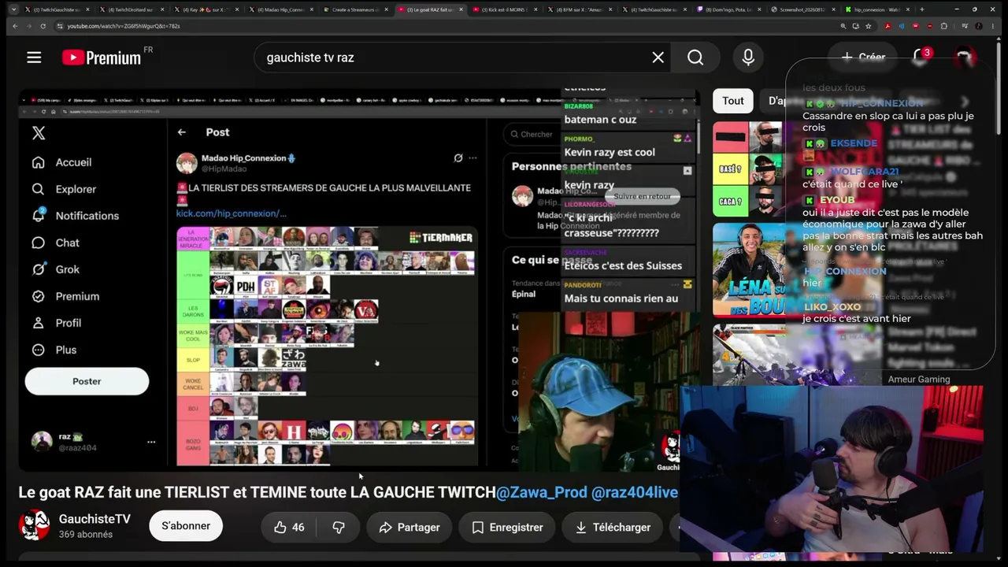
Task: Click the "Kevin razy est cool" chat message
Action: (x=610, y=152)
